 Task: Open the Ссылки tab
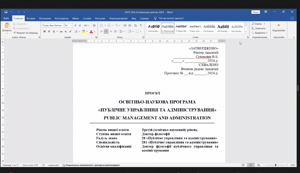87,18
